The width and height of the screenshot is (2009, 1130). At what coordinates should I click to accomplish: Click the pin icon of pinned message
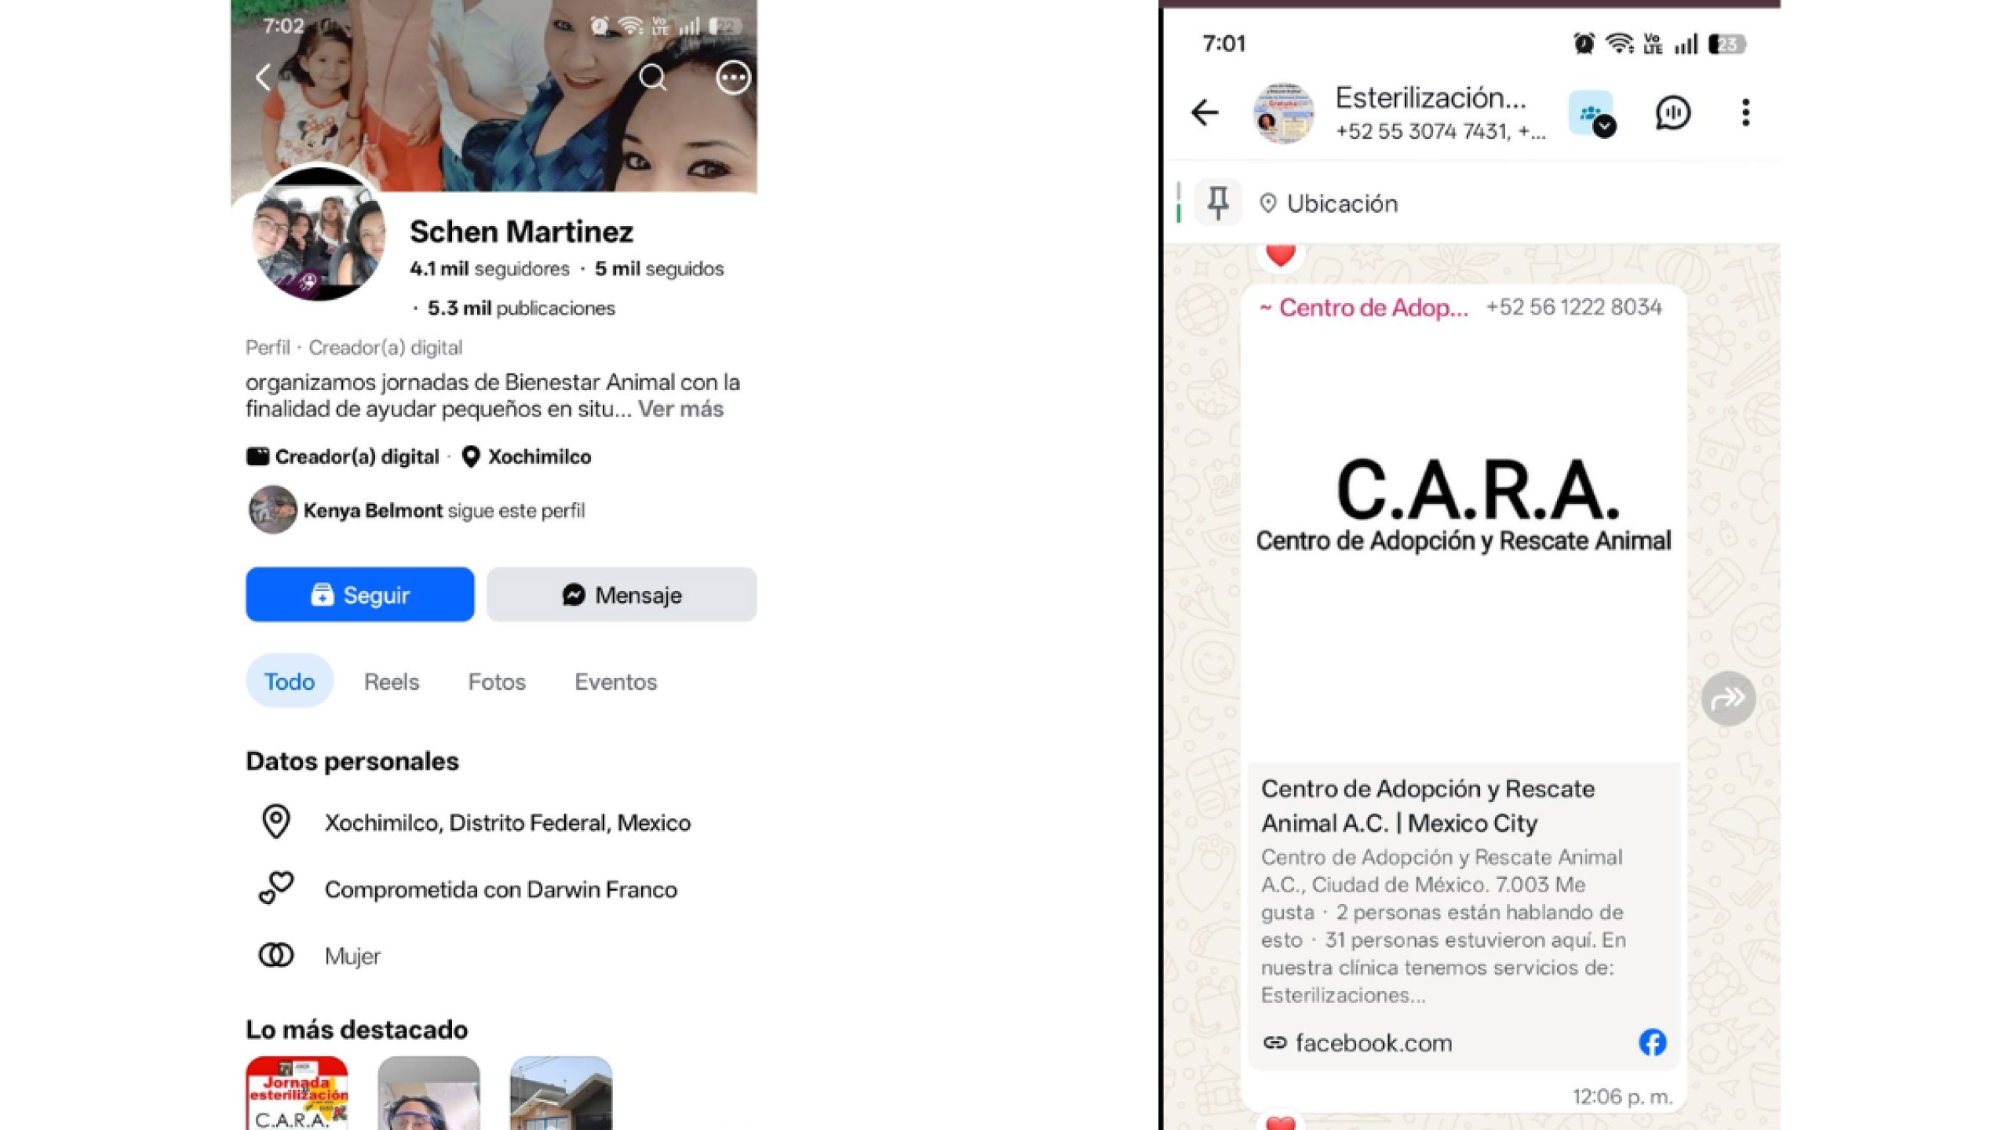1218,203
